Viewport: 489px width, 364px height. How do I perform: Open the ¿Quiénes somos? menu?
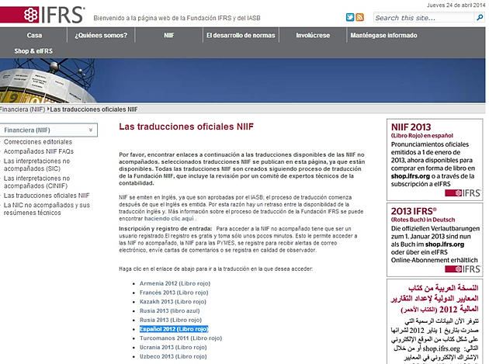(101, 35)
